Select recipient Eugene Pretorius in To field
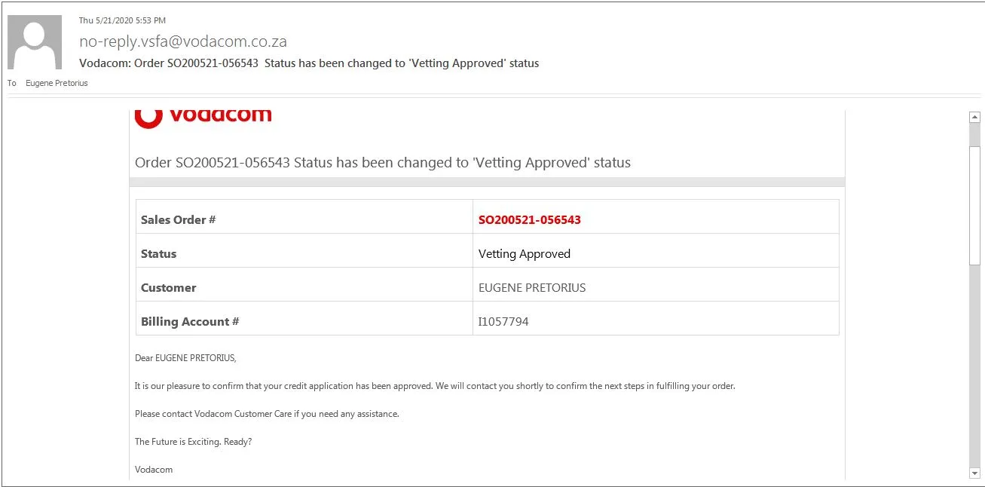This screenshot has height=487, width=985. [x=57, y=83]
